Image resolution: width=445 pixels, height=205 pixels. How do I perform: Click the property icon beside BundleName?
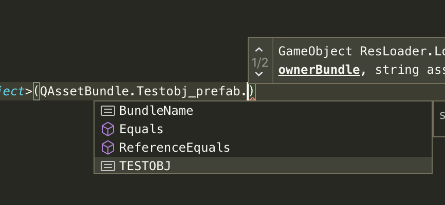click(108, 111)
